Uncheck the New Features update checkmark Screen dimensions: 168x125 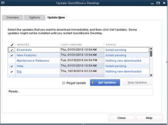click(12, 55)
